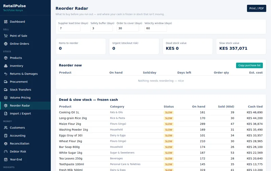Go to Point of Sale
This screenshot has width=271, height=171.
tap(25, 36)
